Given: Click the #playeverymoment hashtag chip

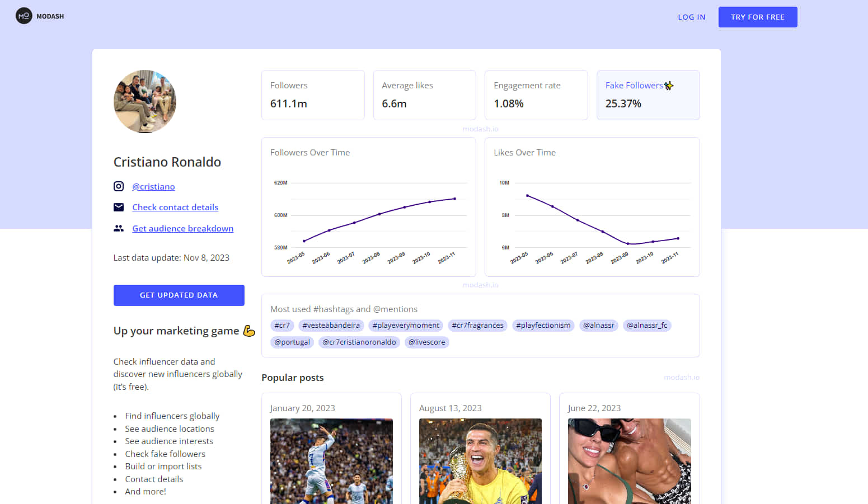Looking at the screenshot, I should coord(406,326).
